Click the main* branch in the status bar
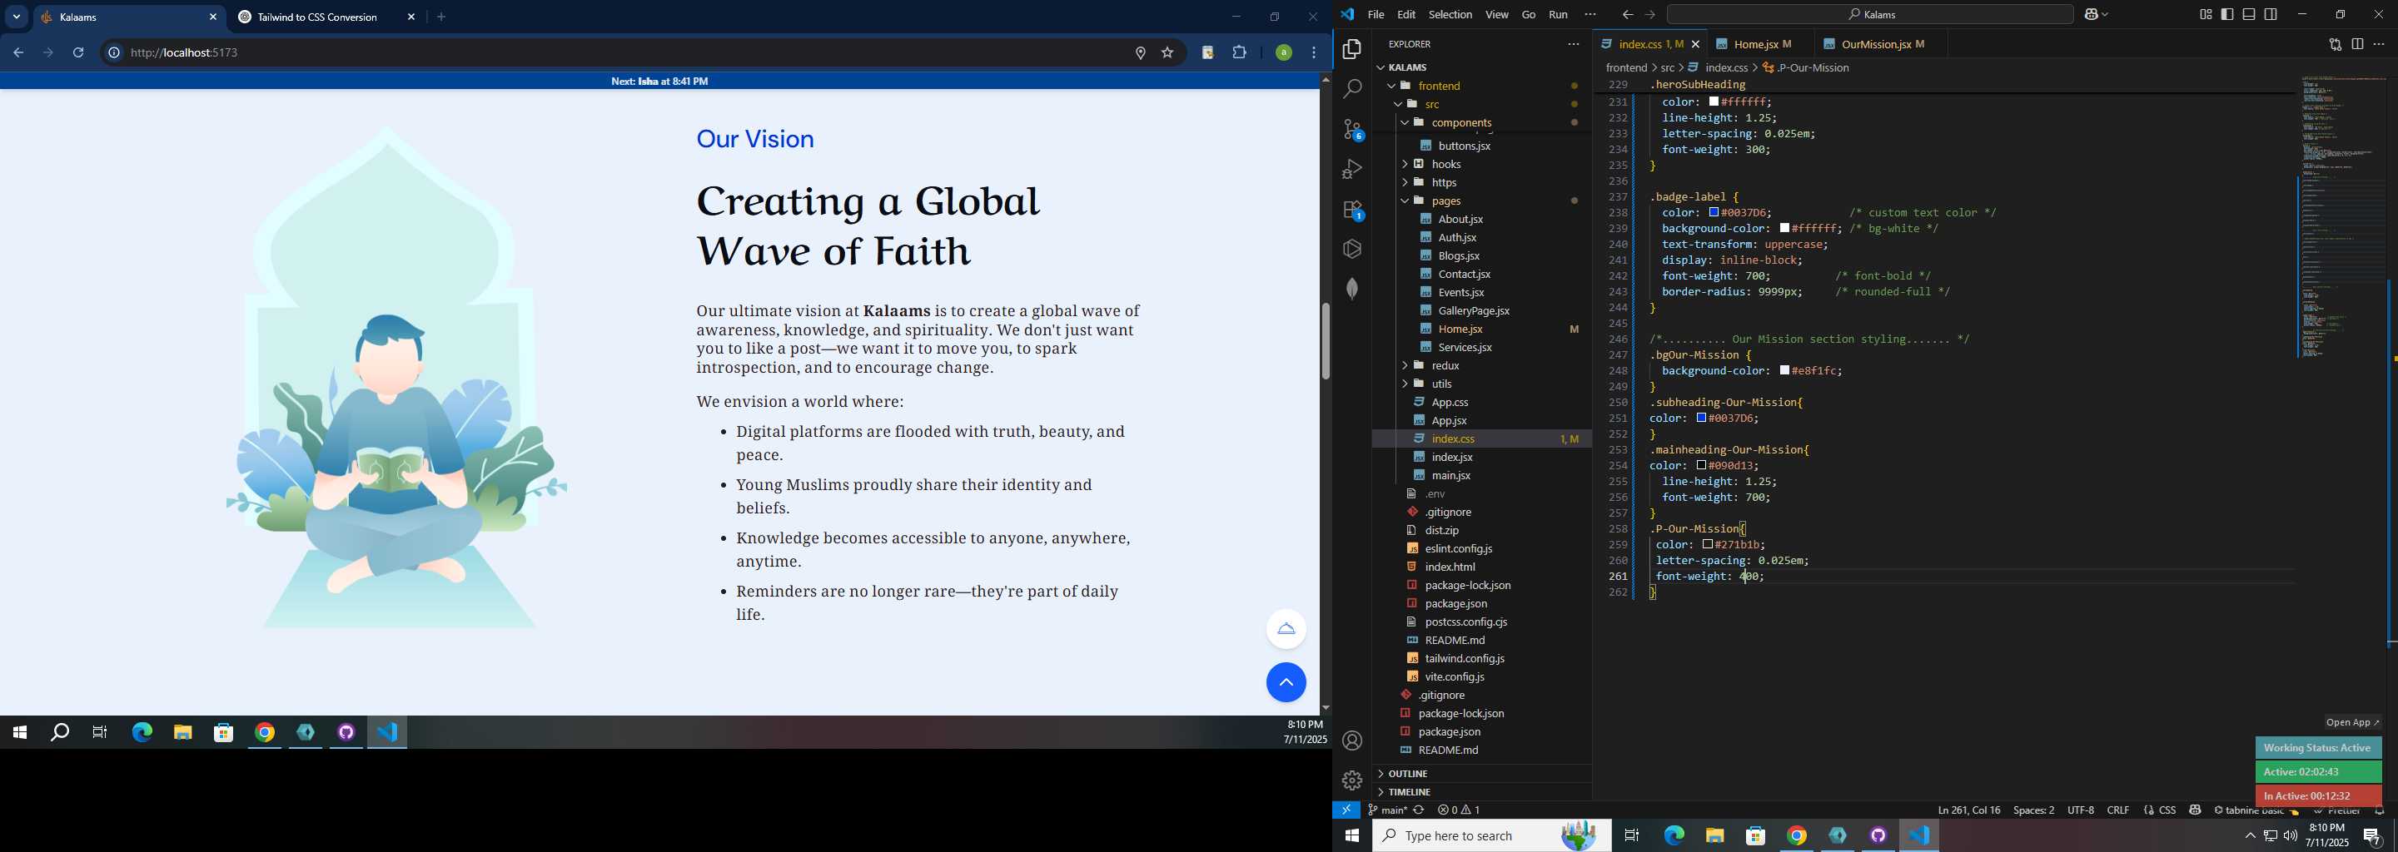This screenshot has height=852, width=2398. point(1387,810)
